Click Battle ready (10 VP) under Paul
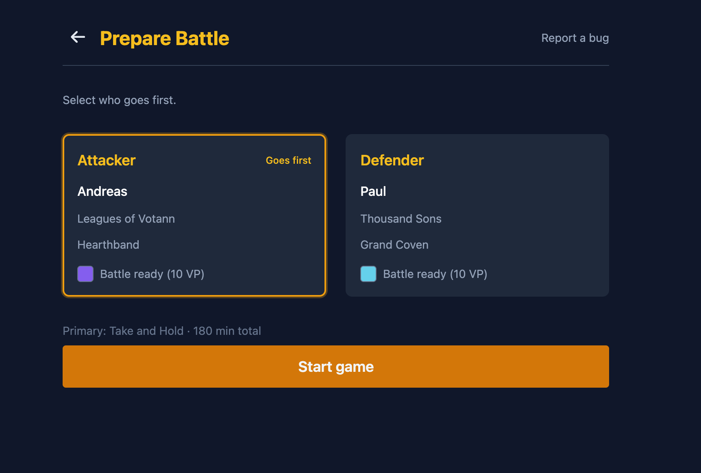This screenshot has height=473, width=701. (435, 273)
